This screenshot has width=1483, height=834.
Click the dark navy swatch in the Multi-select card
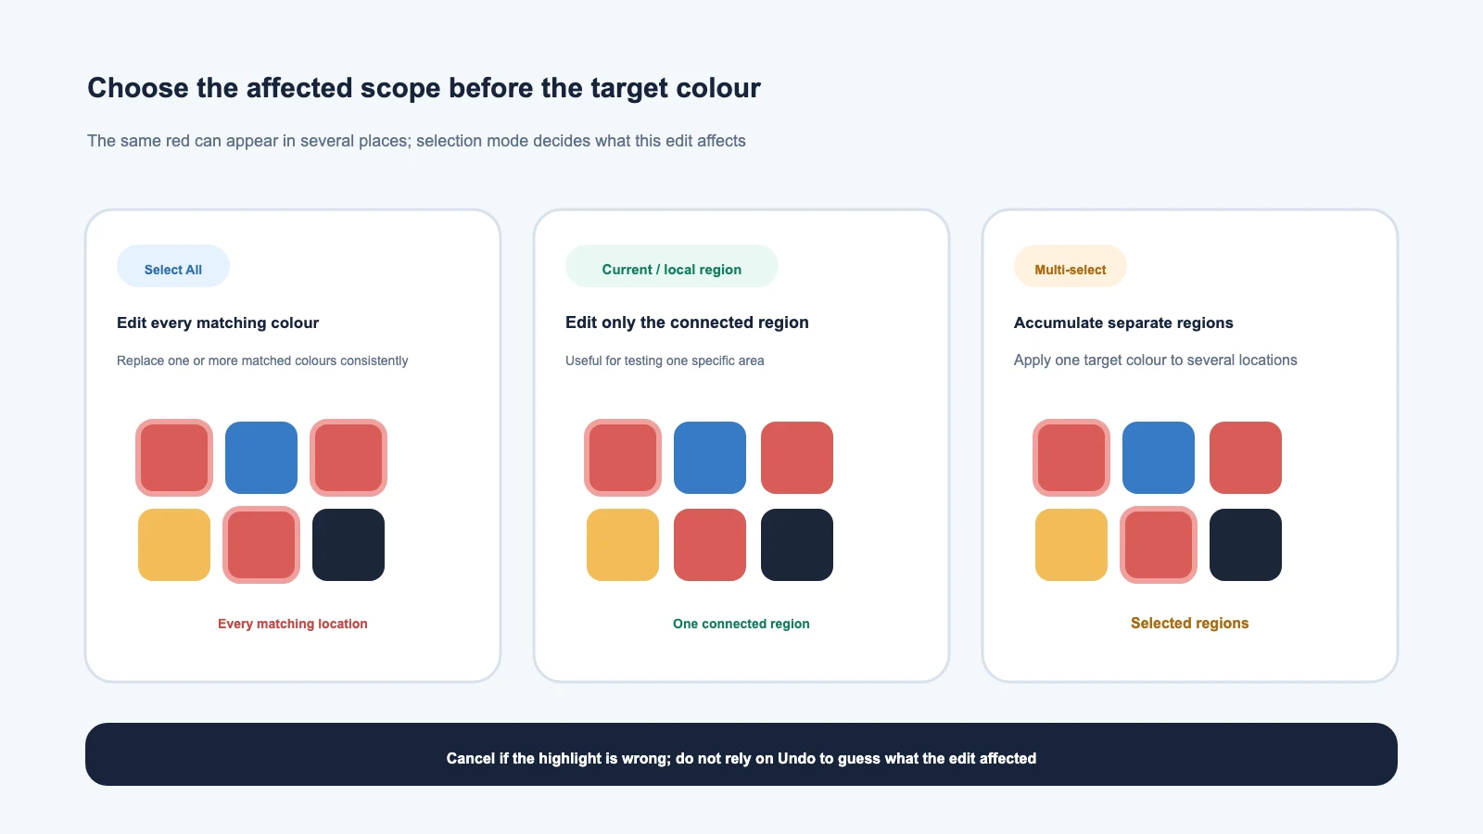click(x=1246, y=545)
